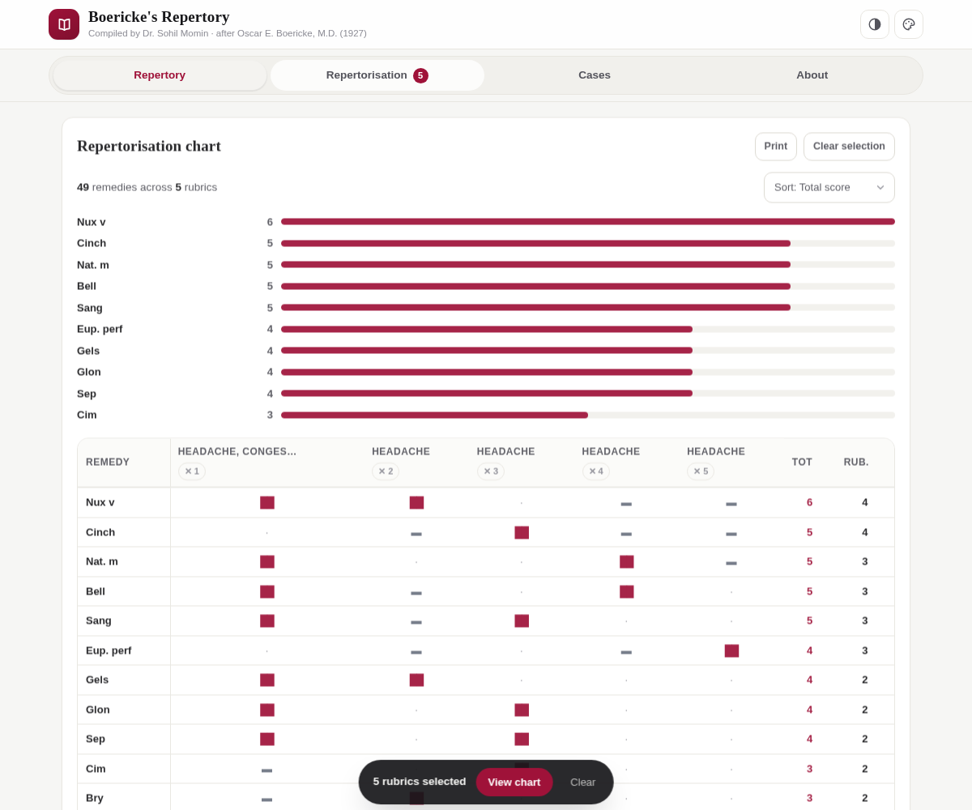Go to the About tab
This screenshot has height=810, width=972.
pyautogui.click(x=812, y=75)
